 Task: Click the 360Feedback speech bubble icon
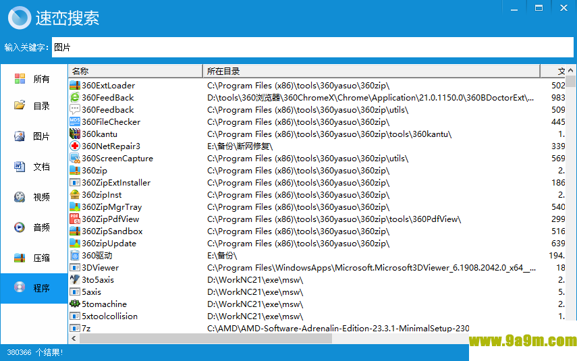tap(75, 110)
